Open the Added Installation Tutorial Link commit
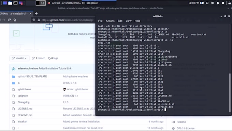232x131 pixels. click(x=55, y=68)
